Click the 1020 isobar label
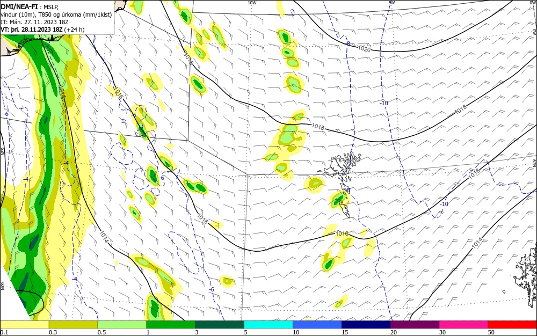The image size is (537, 336). point(364,49)
